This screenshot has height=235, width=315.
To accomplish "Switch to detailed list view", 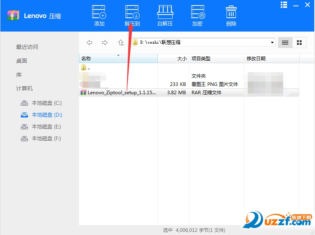I will coord(285,43).
